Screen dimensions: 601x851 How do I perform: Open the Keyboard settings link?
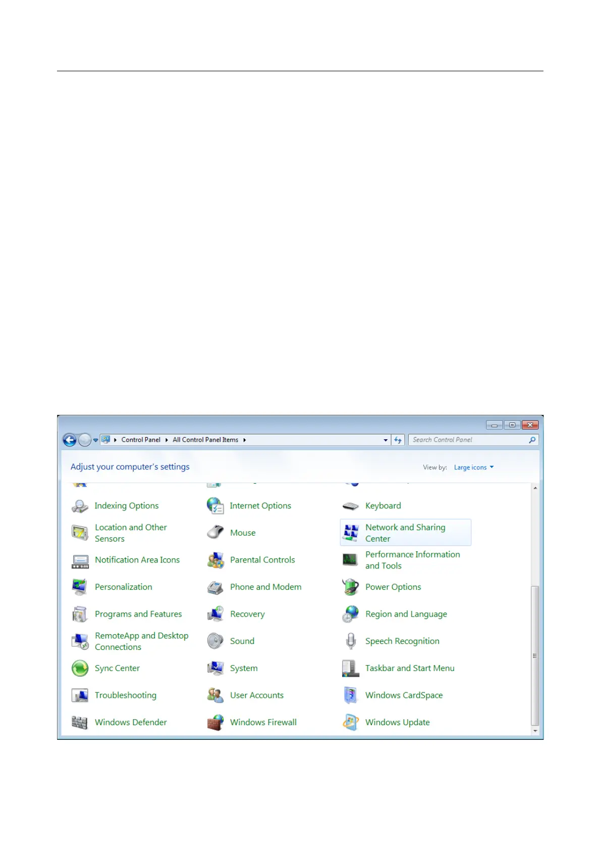coord(383,506)
